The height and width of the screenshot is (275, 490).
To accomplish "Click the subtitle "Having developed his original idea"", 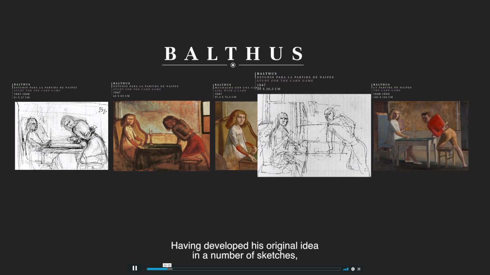I will point(245,246).
